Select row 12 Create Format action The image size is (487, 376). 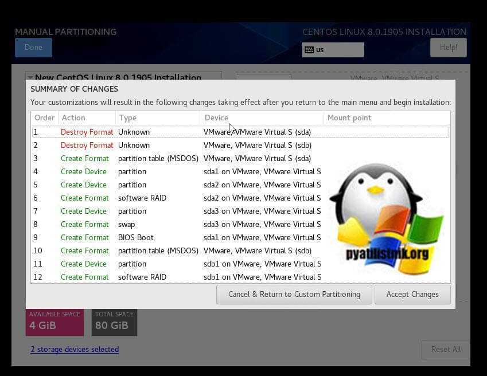[x=85, y=277]
